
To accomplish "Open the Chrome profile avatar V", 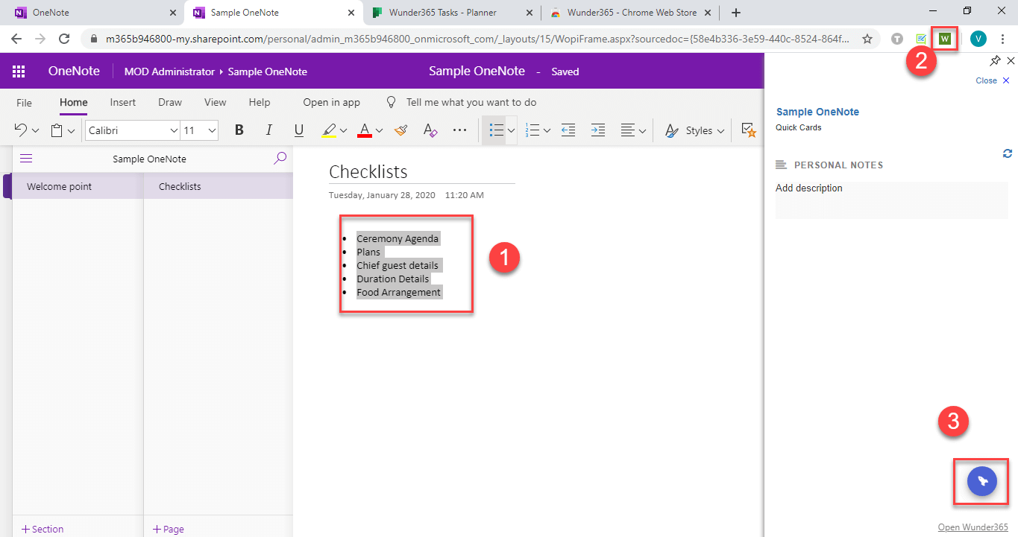I will coord(978,39).
